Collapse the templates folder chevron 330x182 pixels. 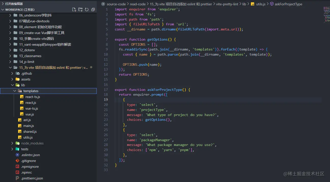point(14,91)
